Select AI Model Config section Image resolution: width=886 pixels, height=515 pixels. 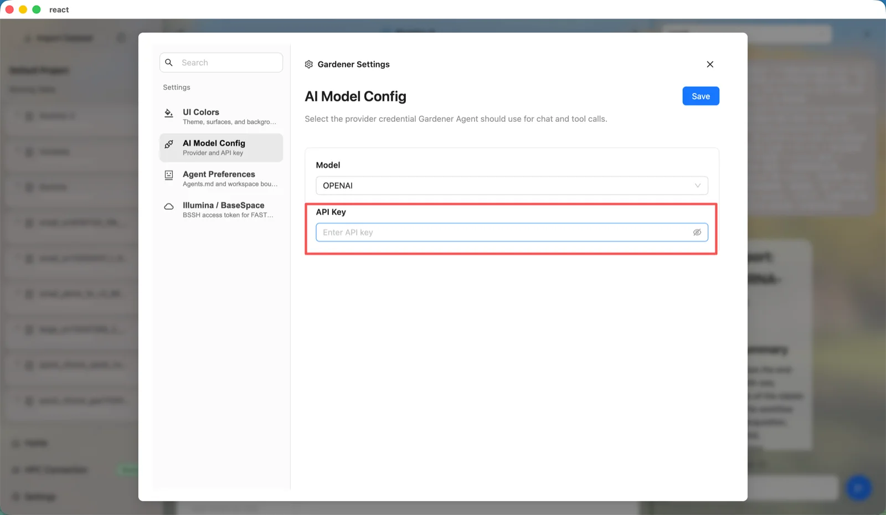point(221,147)
